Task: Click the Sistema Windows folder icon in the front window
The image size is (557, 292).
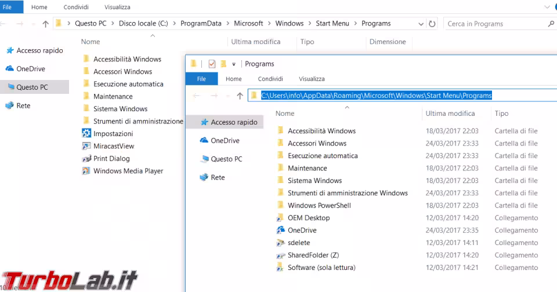Action: click(281, 180)
